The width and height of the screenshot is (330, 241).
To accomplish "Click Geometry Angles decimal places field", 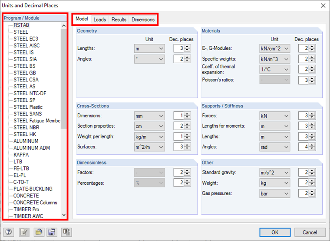I will pyautogui.click(x=179, y=59).
